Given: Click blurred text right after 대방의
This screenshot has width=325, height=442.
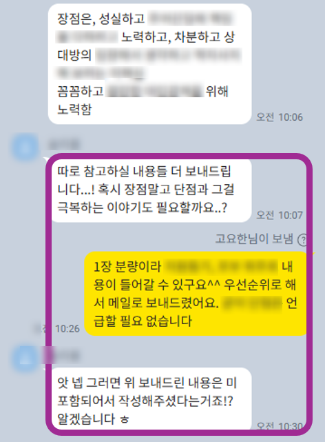Looking at the screenshot, I should [169, 55].
